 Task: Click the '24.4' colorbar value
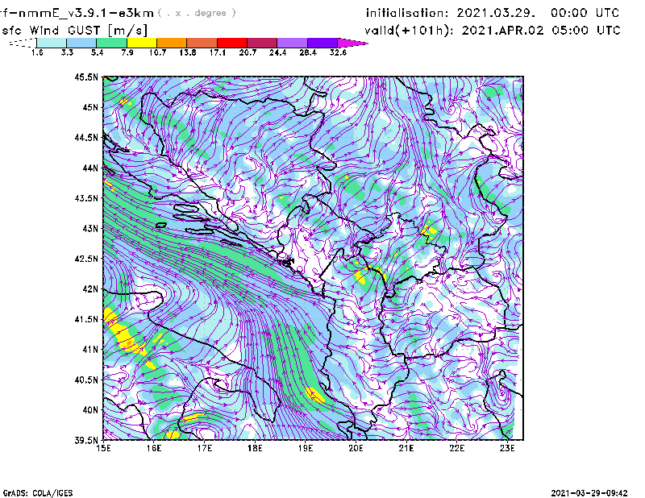tap(277, 52)
